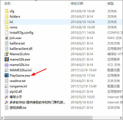Click the MAME32kui.ini settings file icon

point(7,70)
